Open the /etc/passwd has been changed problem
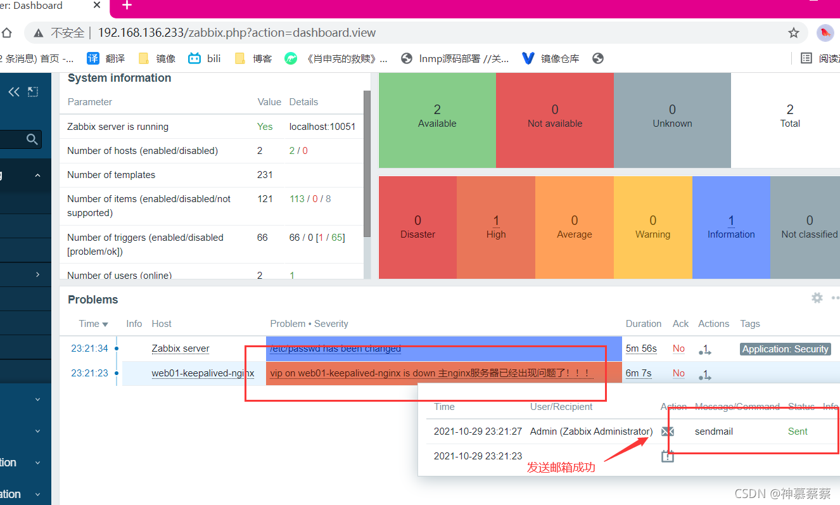 (336, 348)
